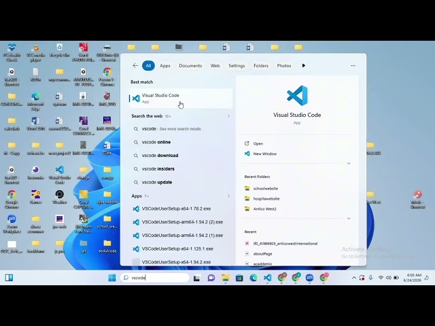
Task: Switch to the Documents filter tab
Action: pyautogui.click(x=190, y=66)
